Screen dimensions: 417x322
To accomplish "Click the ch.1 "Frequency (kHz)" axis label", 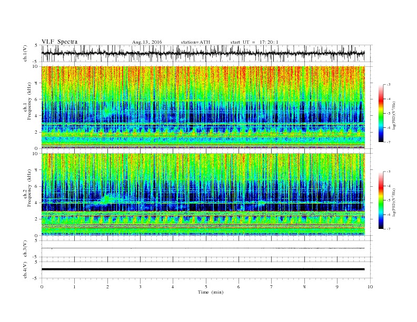I will [29, 101].
